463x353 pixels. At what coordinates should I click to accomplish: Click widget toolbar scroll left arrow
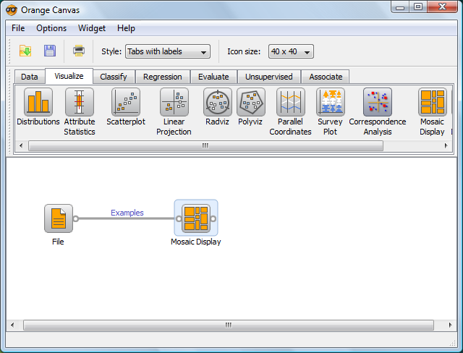[21, 145]
